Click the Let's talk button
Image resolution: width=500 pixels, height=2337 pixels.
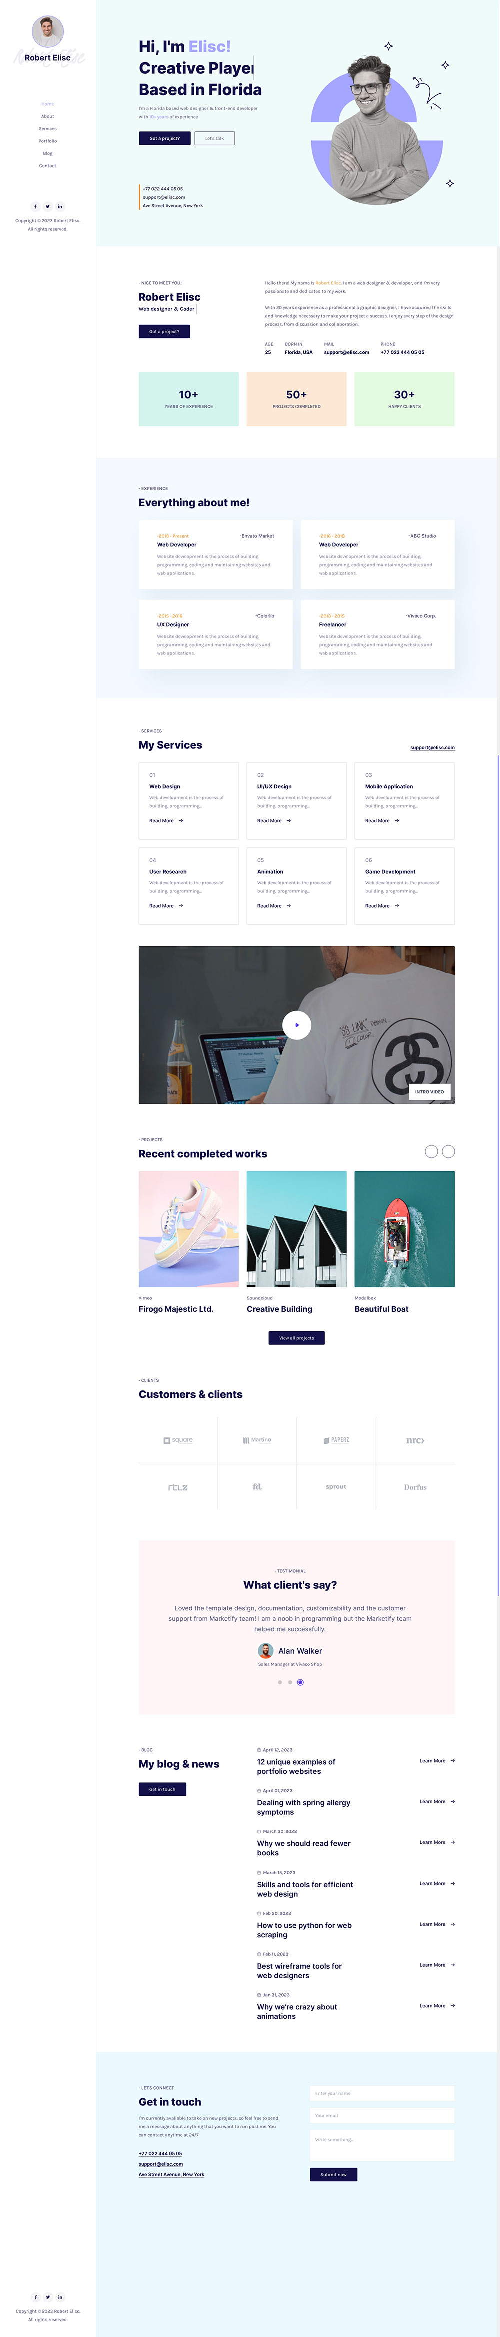pos(214,138)
